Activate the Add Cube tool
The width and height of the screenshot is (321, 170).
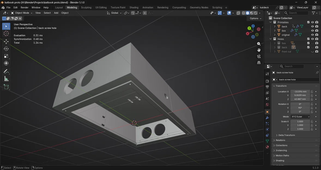click(6, 87)
